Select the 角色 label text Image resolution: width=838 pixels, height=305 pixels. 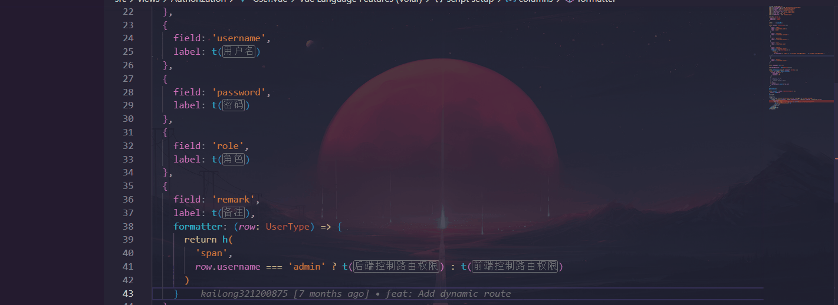(234, 160)
